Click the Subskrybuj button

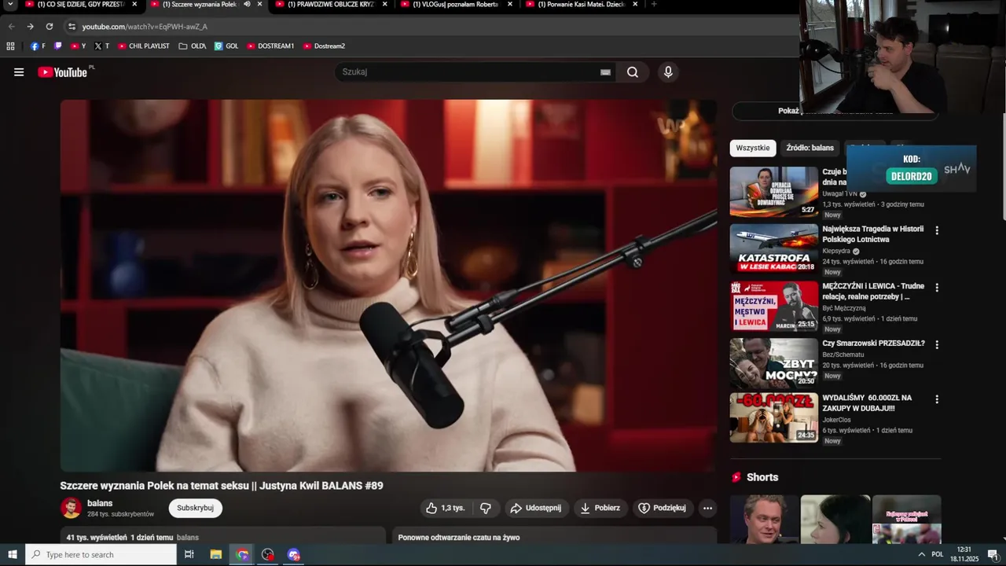tap(195, 508)
